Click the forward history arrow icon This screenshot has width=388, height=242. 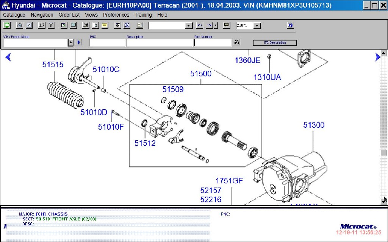pyautogui.click(x=209, y=25)
